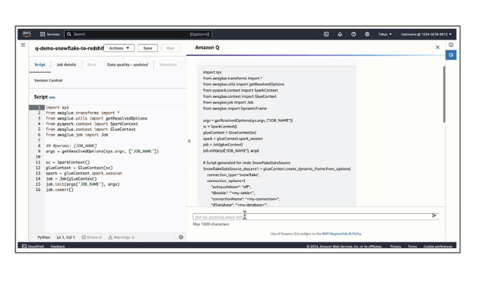Click 'job.commit()' on line 16
Viewport: 477px width, 284px height.
(x=60, y=190)
